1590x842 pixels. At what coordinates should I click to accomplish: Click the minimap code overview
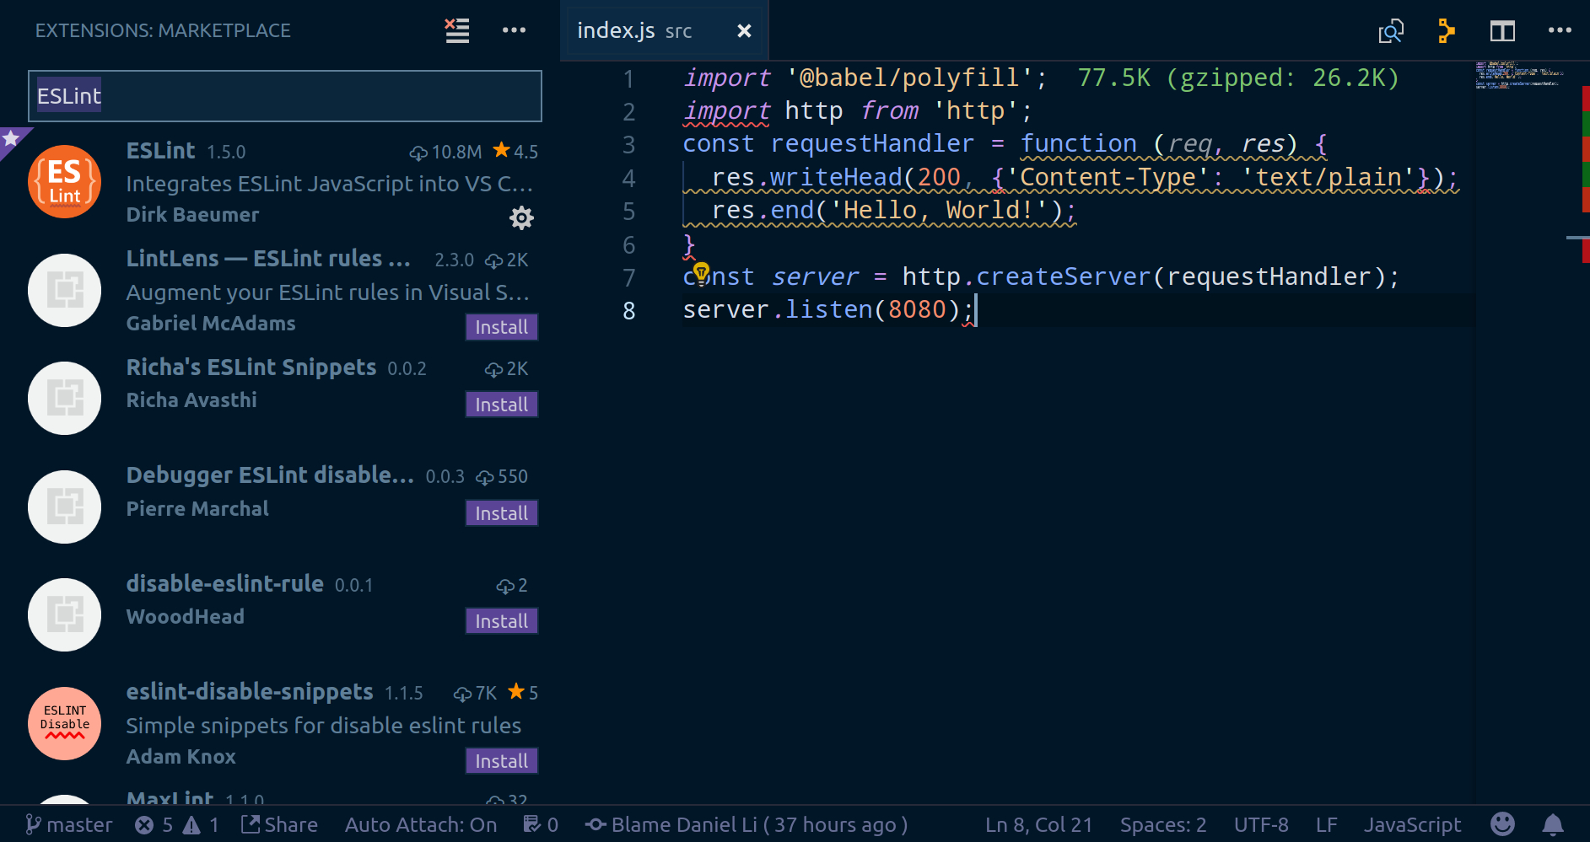[x=1518, y=74]
